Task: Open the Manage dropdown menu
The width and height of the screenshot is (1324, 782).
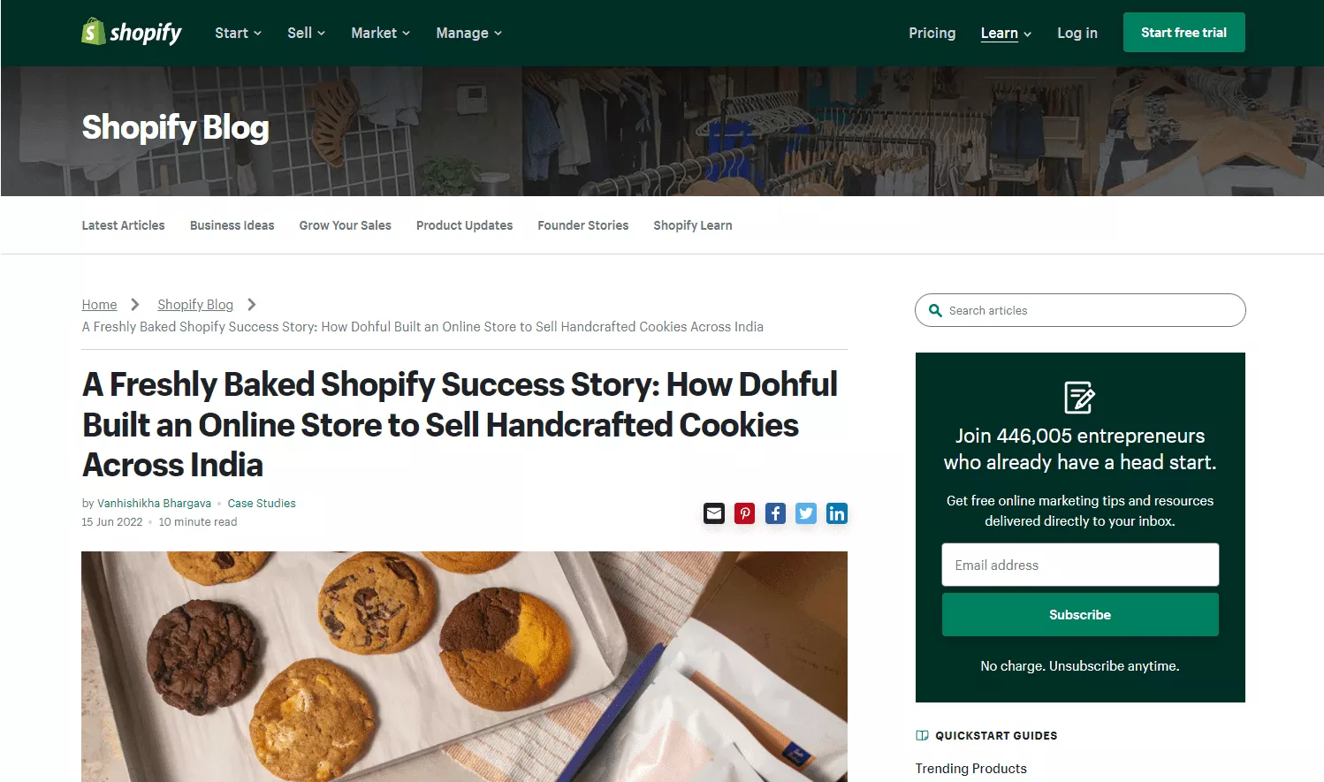Action: tap(468, 33)
